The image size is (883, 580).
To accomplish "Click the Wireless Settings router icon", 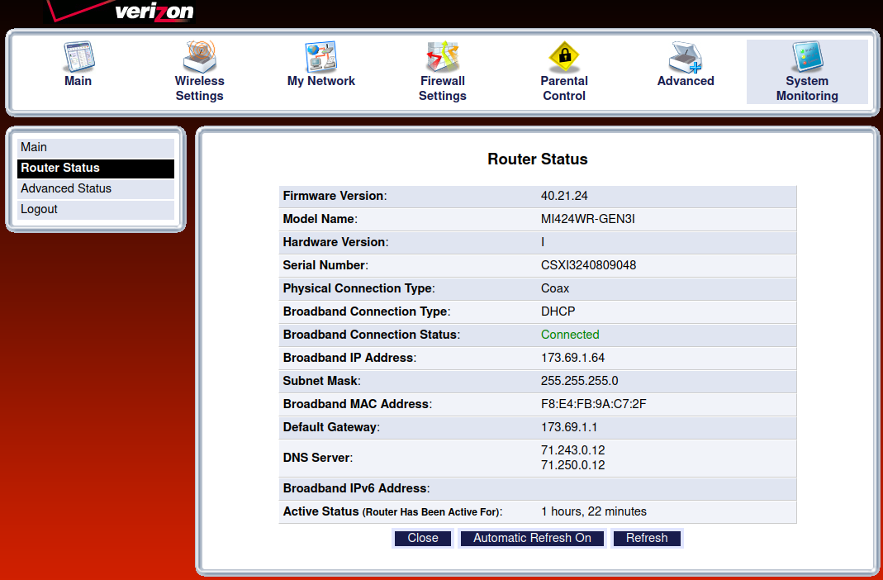I will coord(199,57).
